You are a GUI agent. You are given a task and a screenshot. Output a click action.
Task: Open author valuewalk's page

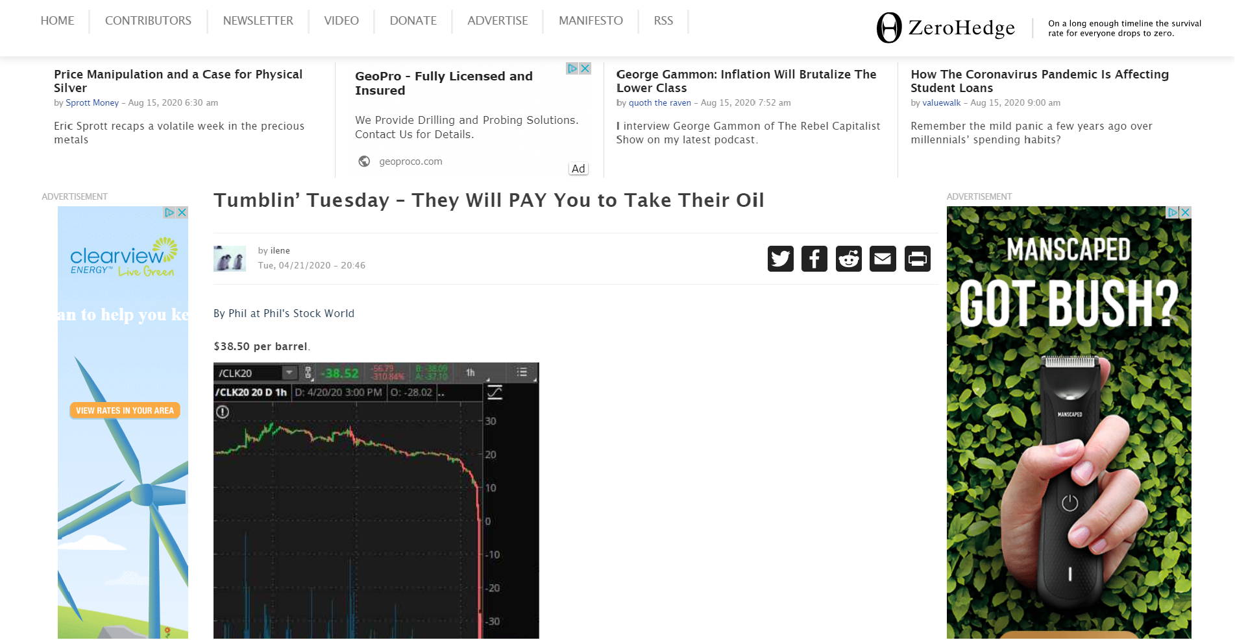coord(942,102)
